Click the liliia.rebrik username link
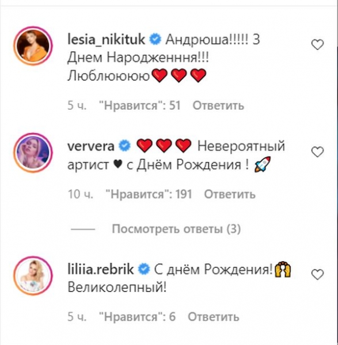The image size is (338, 345). coord(100,269)
